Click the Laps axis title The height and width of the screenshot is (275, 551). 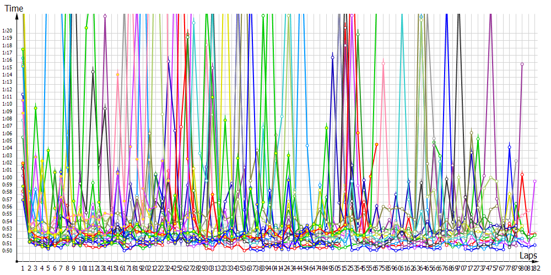(x=528, y=256)
